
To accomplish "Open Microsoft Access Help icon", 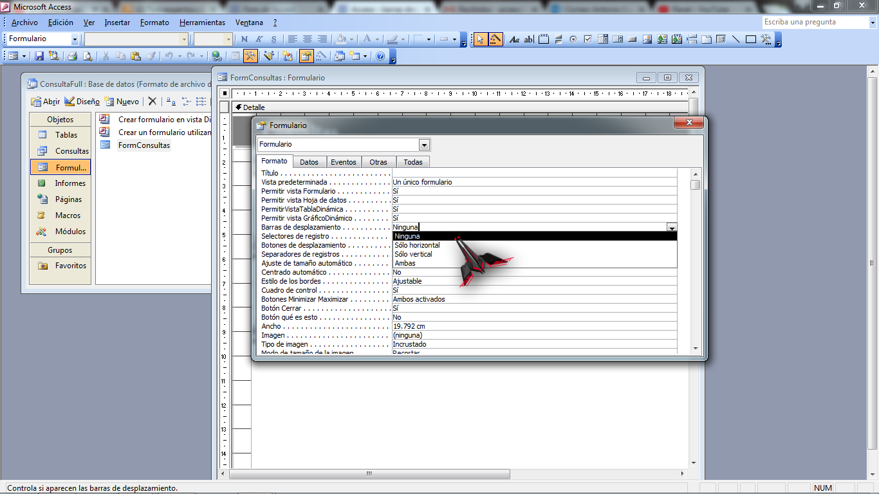I will [x=380, y=56].
